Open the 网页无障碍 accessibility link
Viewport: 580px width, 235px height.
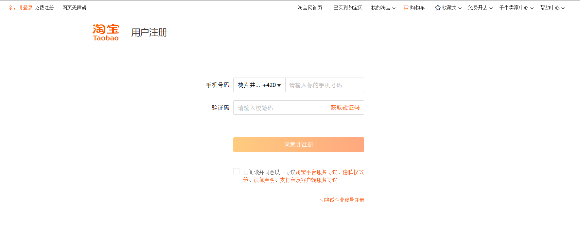[74, 8]
